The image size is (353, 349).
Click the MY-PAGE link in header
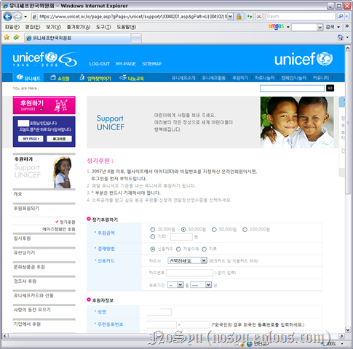[126, 64]
